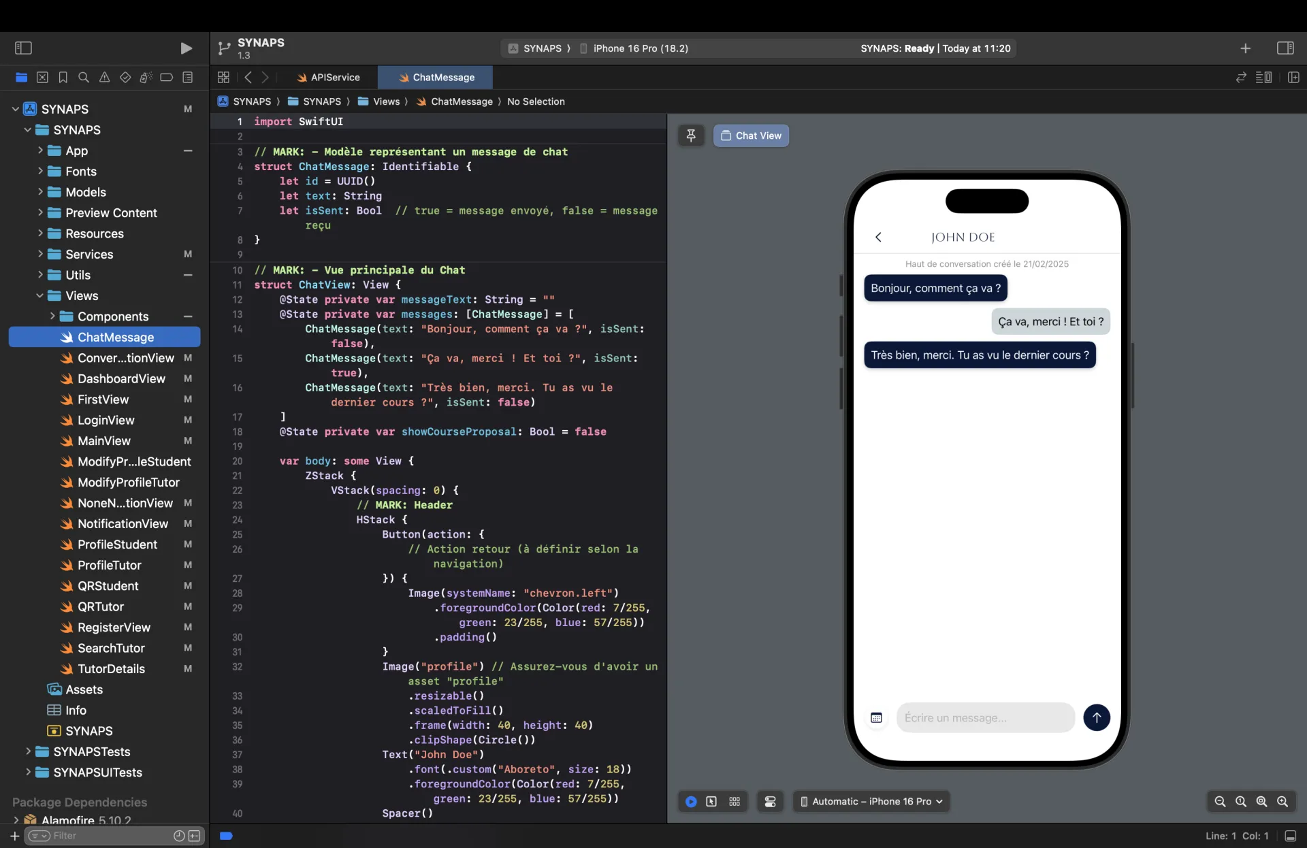Zoom canvas to fit
Viewport: 1307px width, 848px height.
tap(1261, 802)
